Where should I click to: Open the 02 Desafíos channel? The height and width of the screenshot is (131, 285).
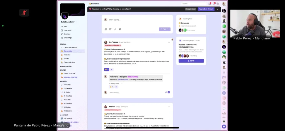(x=68, y=103)
